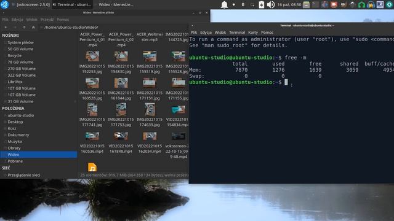Open Plik menu in the file manager
This screenshot has width=394, height=221.
point(5,19)
